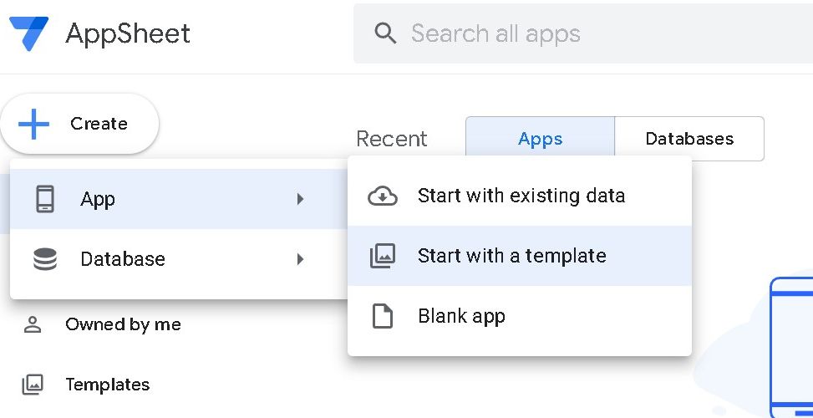Open the Owned by me section

[123, 324]
